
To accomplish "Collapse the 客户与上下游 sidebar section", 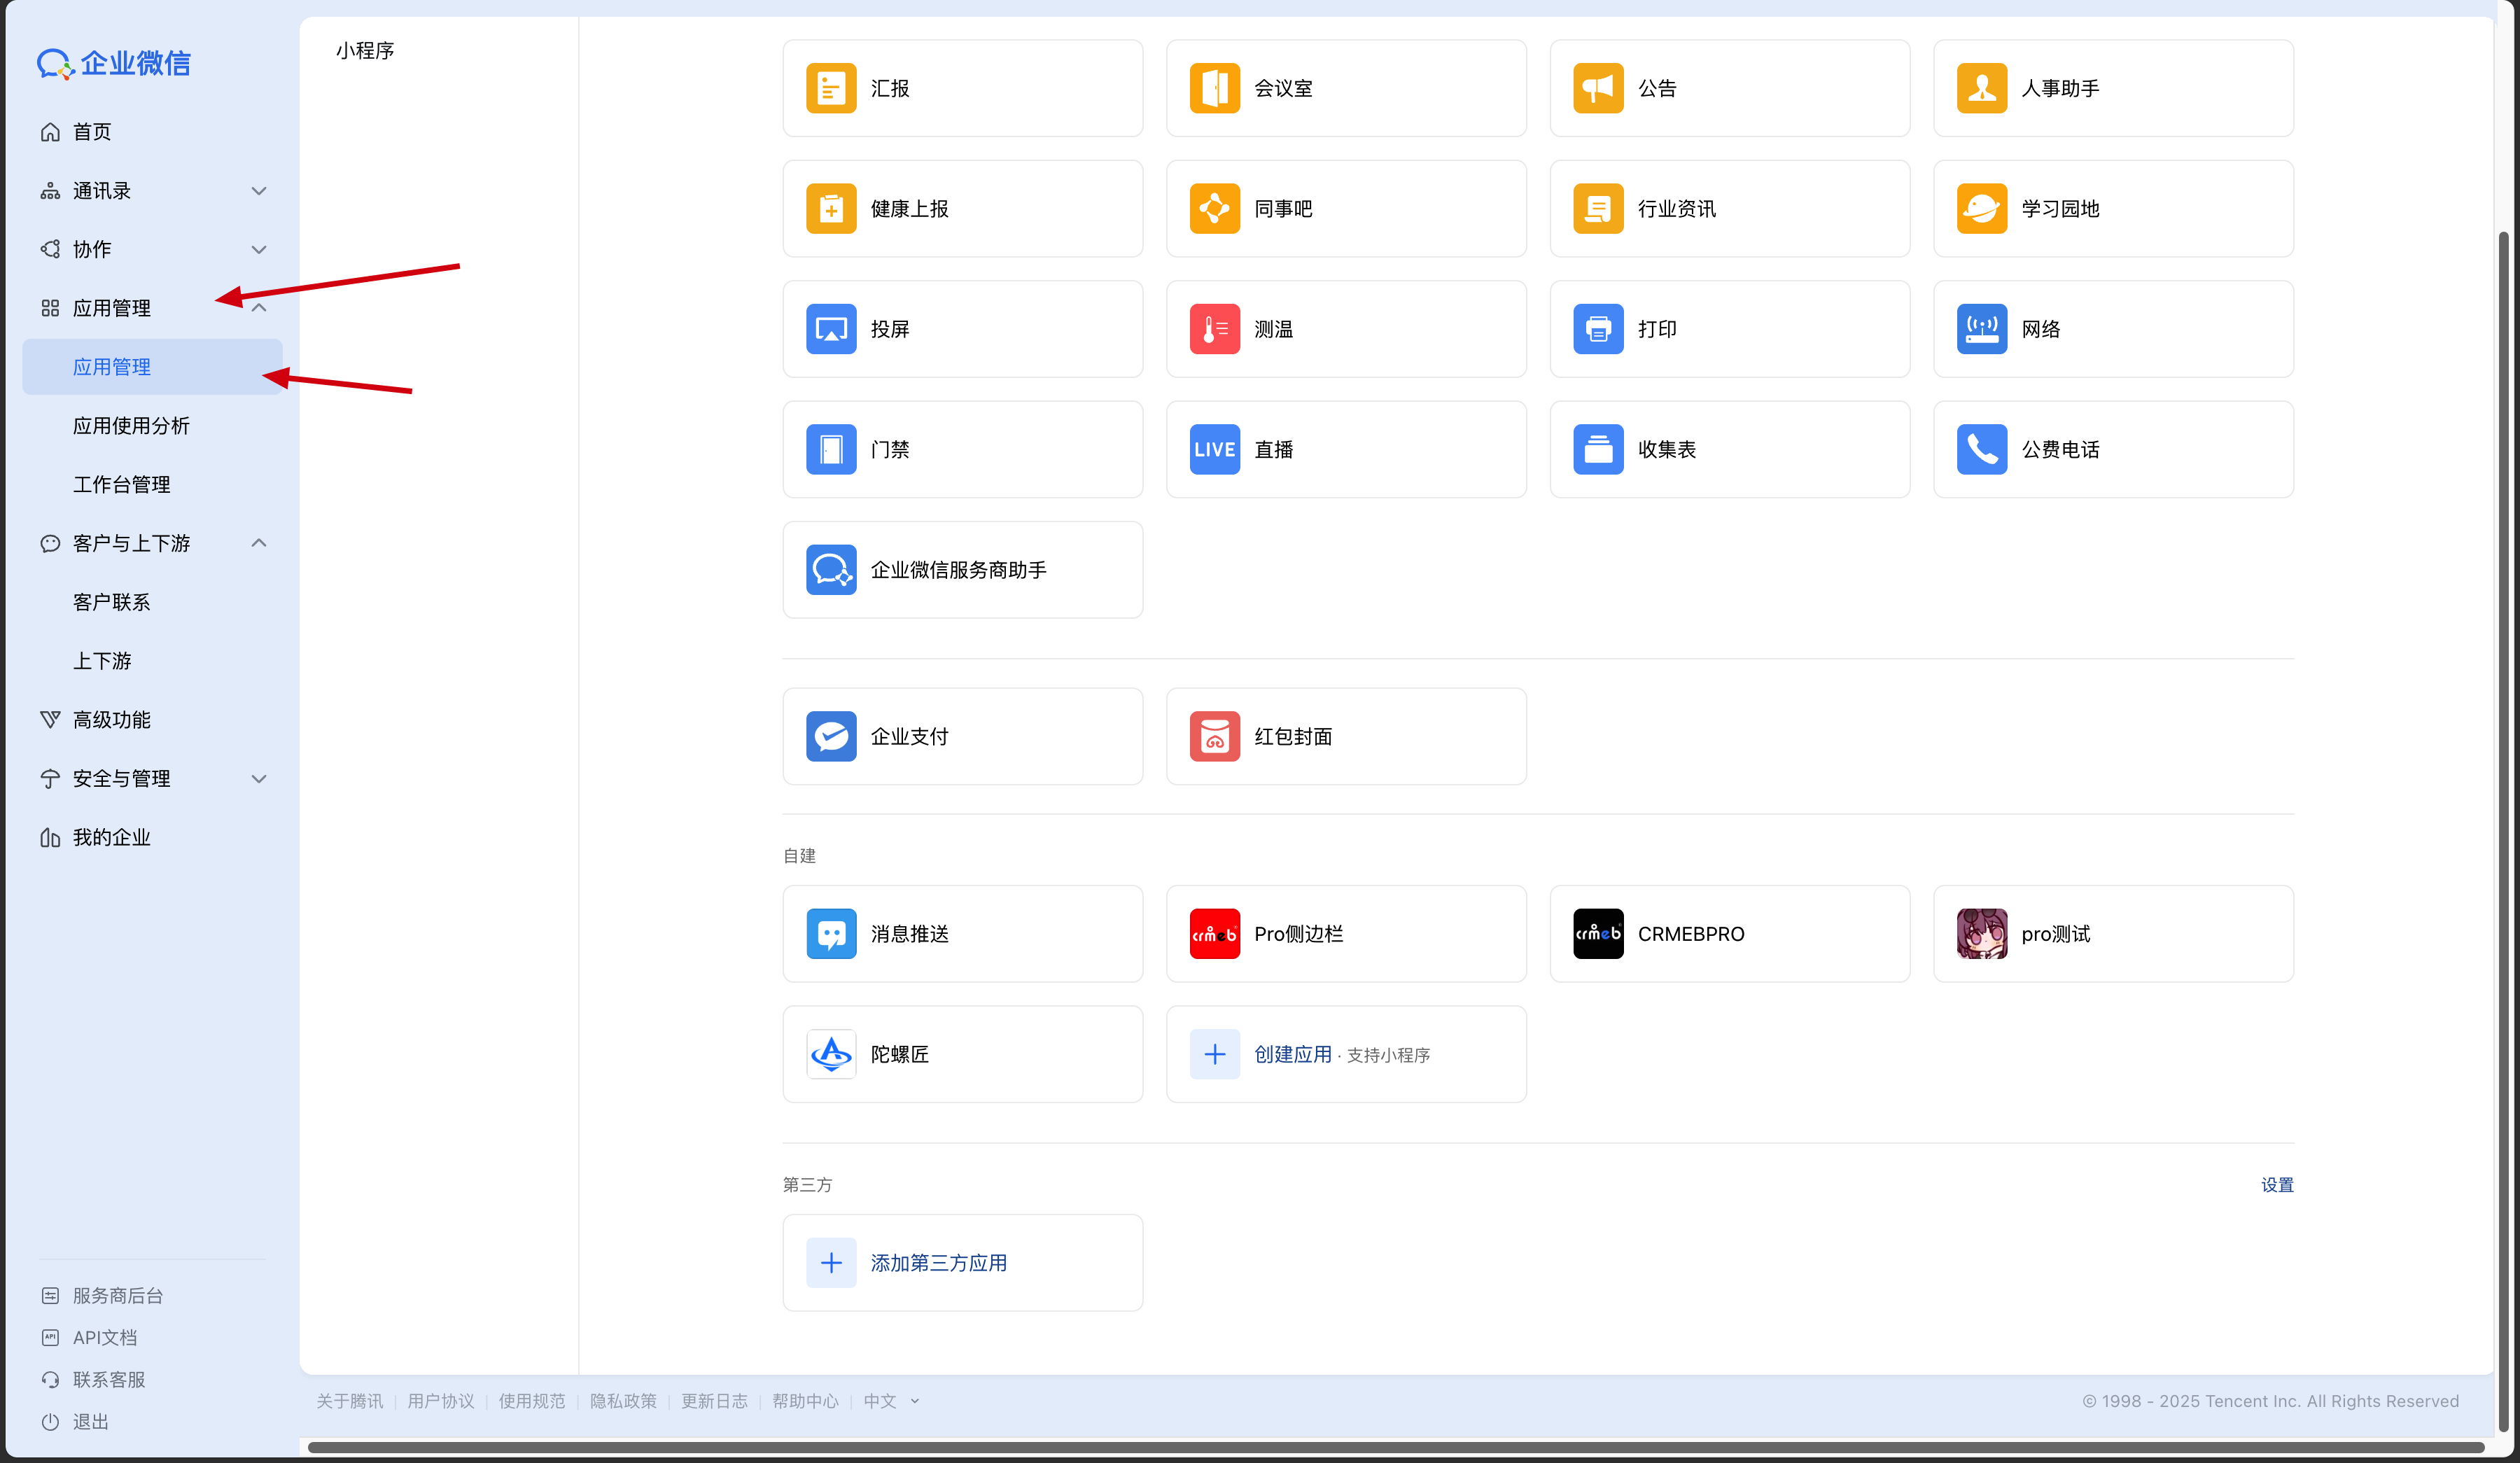I will tap(259, 543).
